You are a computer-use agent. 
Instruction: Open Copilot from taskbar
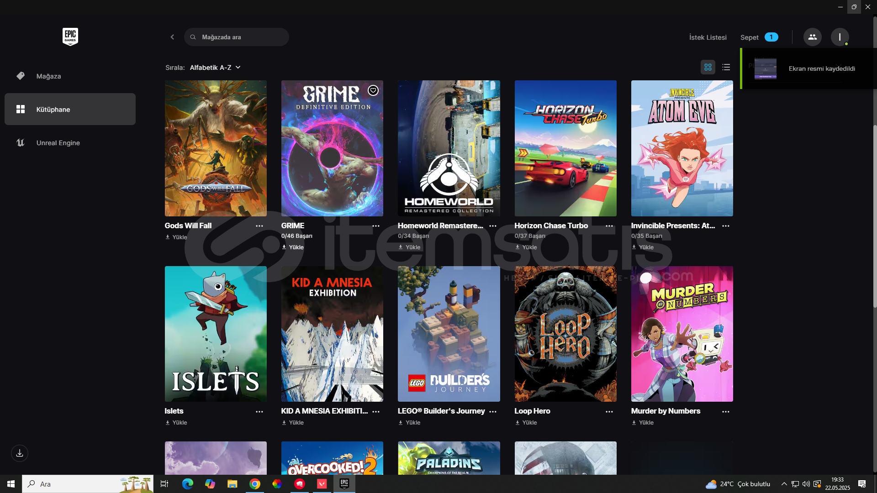[x=210, y=484]
